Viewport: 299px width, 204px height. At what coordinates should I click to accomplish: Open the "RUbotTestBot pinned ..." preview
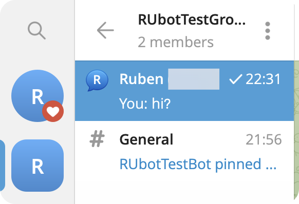tap(198, 164)
